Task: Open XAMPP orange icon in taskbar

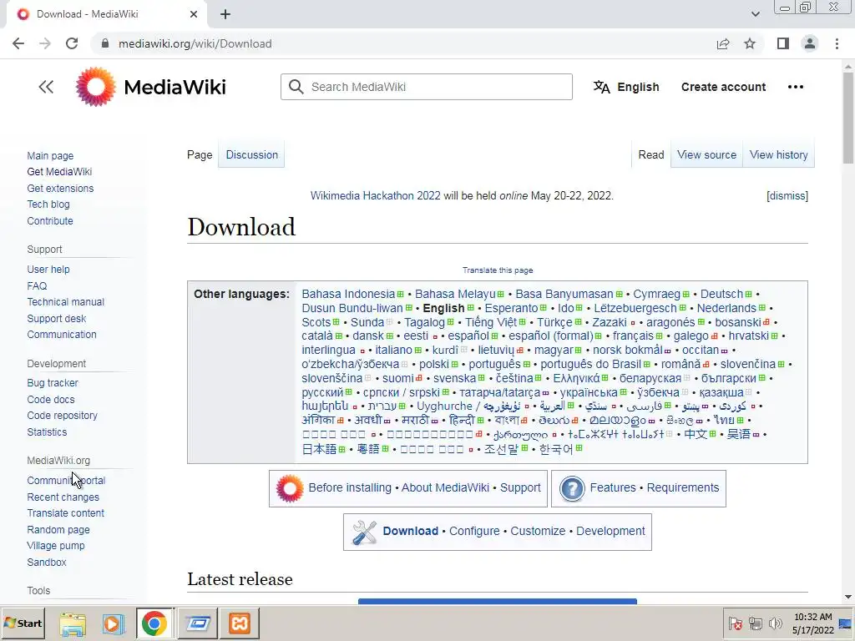Action: click(x=240, y=623)
